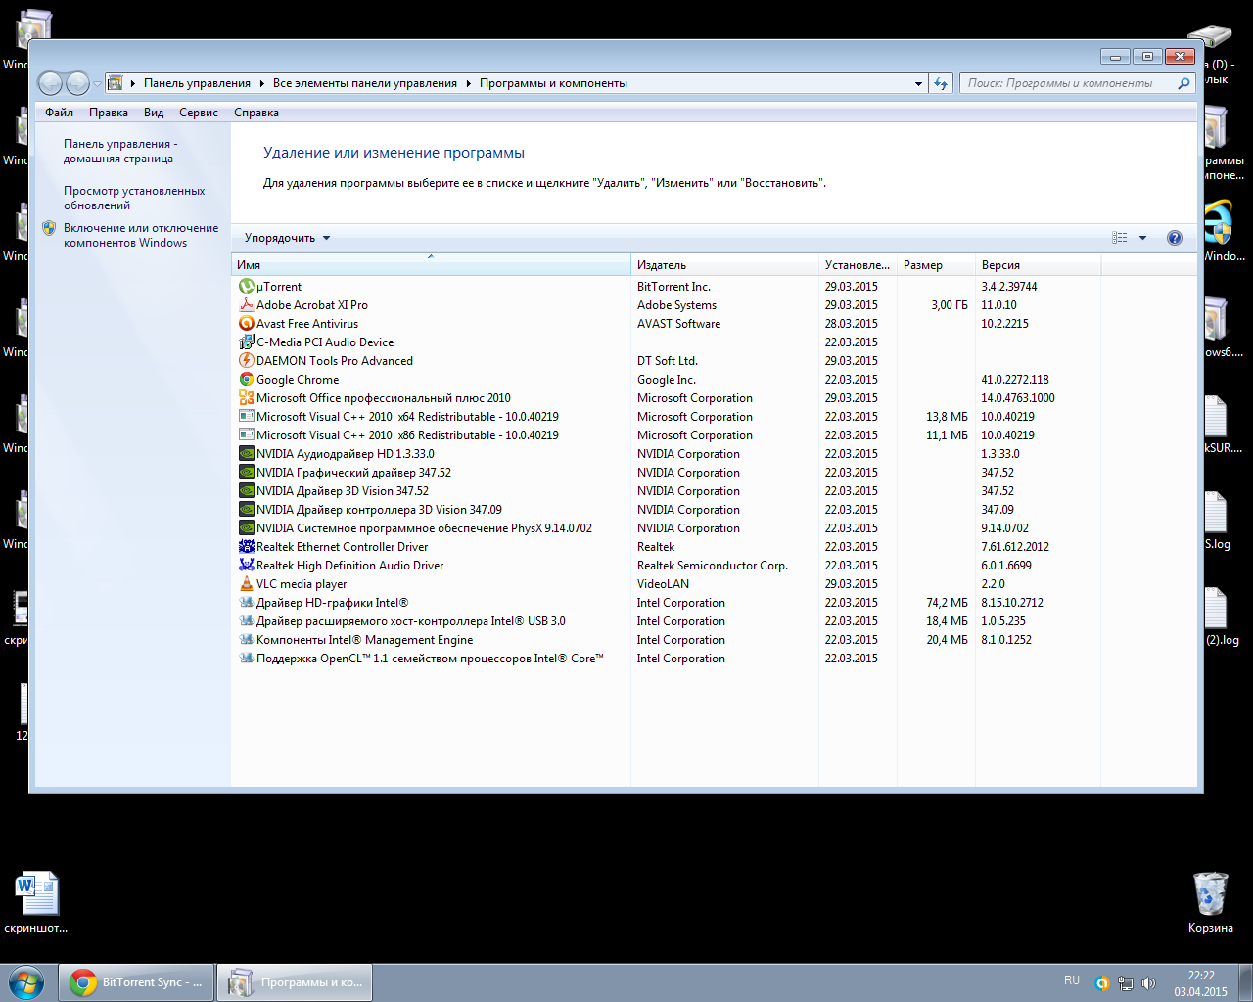Click the DAEMON Tools Pro Advanced icon
Viewport: 1253px width, 1002px height.
(247, 361)
